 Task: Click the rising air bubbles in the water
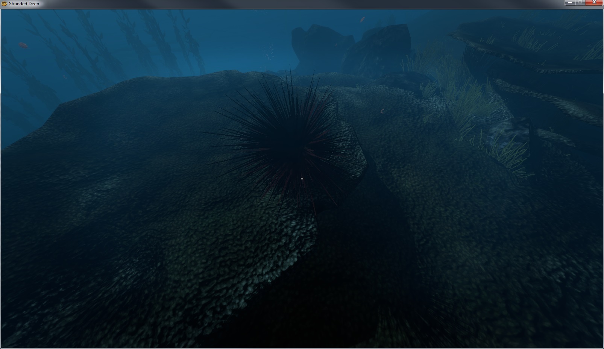(267, 53)
